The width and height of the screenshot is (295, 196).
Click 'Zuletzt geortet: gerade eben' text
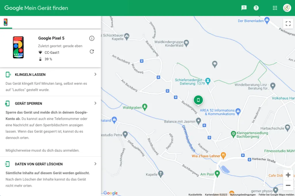click(x=60, y=46)
